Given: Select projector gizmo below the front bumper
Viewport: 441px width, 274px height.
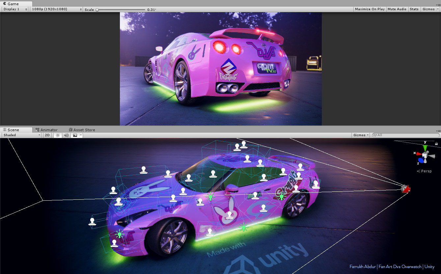Looking at the screenshot, I should [x=114, y=243].
